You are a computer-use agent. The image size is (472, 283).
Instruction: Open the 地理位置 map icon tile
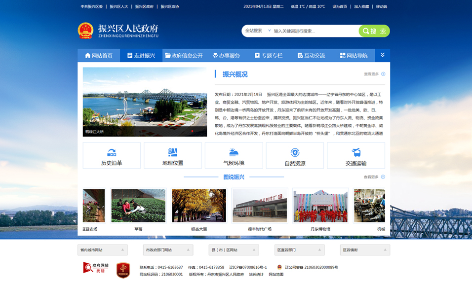point(172,156)
